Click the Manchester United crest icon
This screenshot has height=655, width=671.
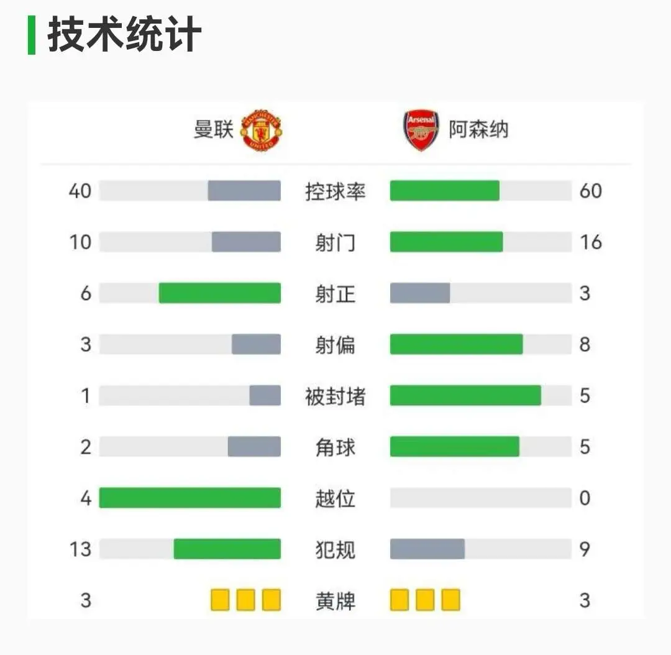pyautogui.click(x=261, y=130)
